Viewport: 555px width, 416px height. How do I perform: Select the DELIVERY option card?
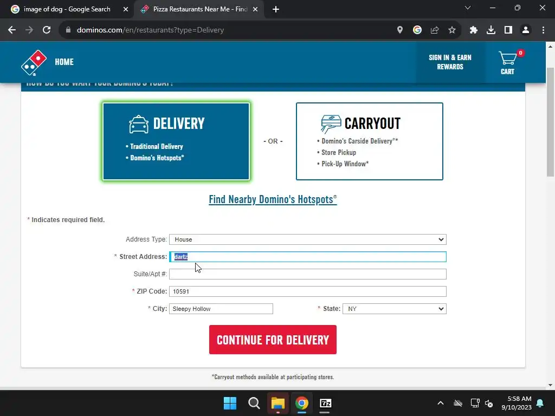176,141
